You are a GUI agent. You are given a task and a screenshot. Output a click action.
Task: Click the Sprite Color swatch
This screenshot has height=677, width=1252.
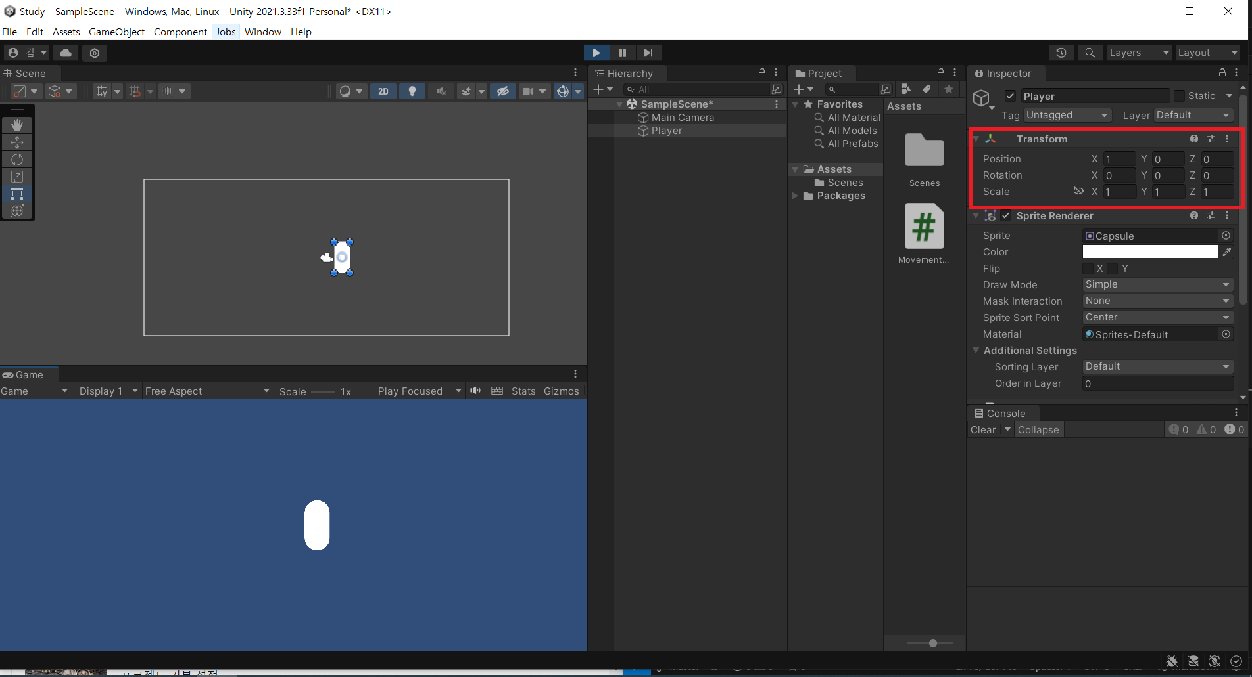point(1150,251)
